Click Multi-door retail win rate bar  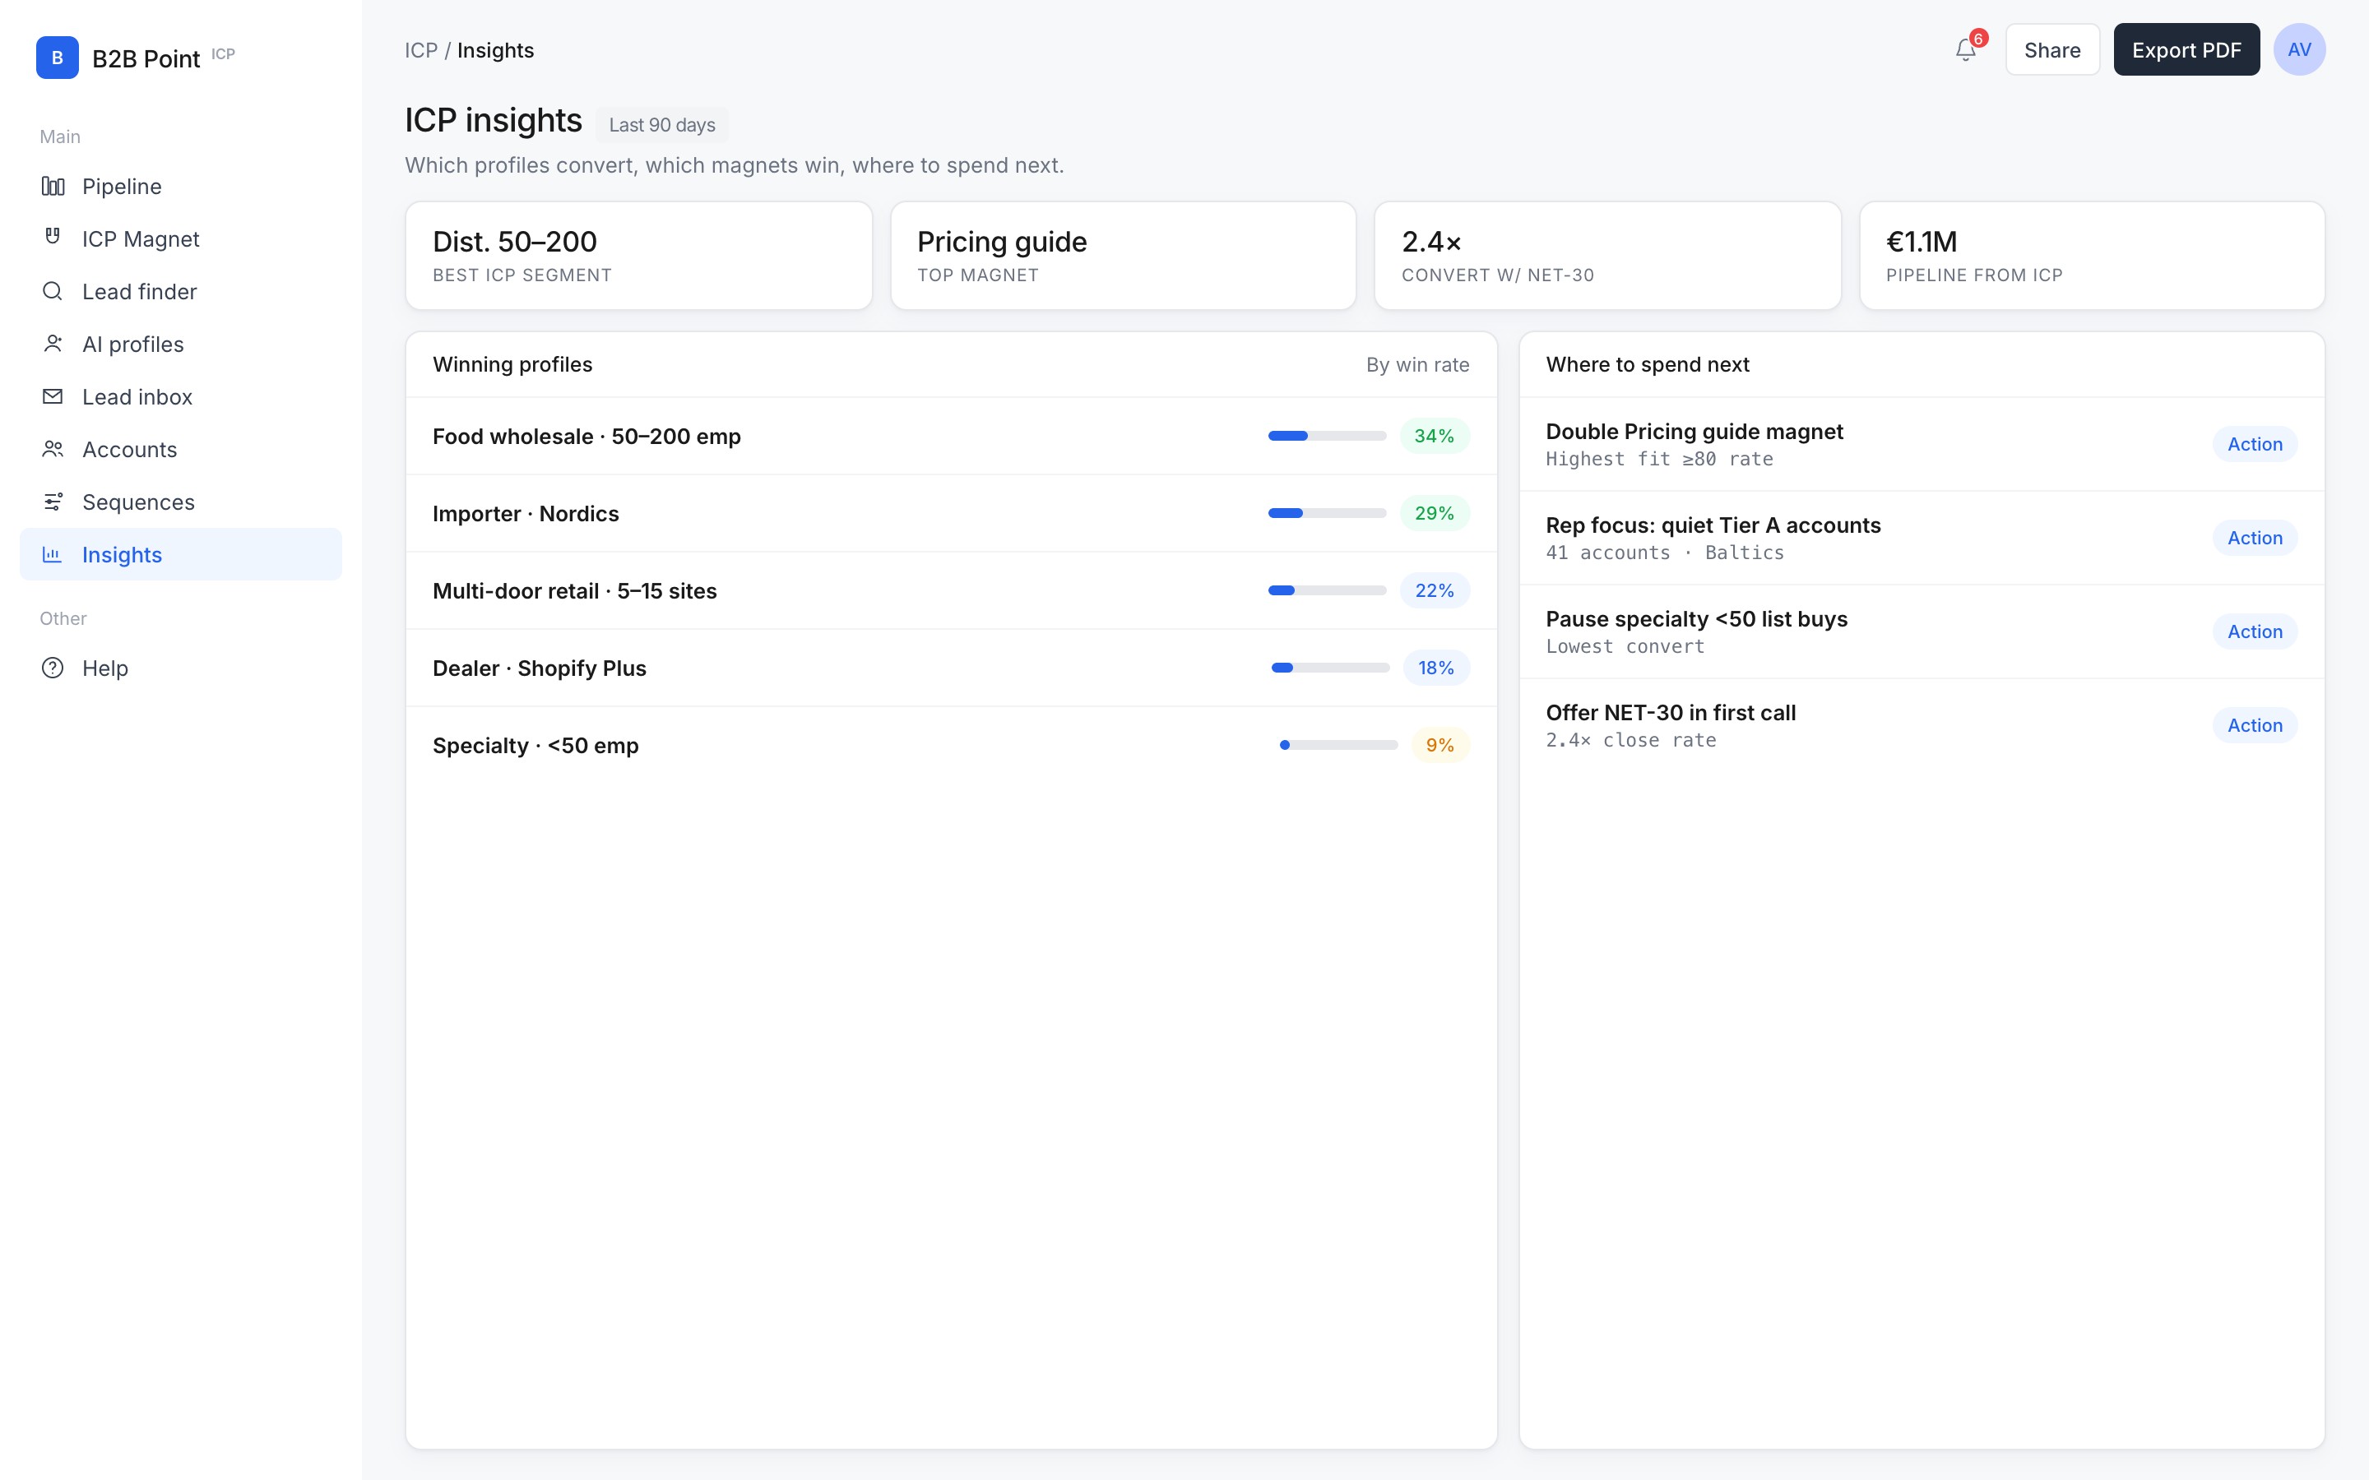[1327, 590]
